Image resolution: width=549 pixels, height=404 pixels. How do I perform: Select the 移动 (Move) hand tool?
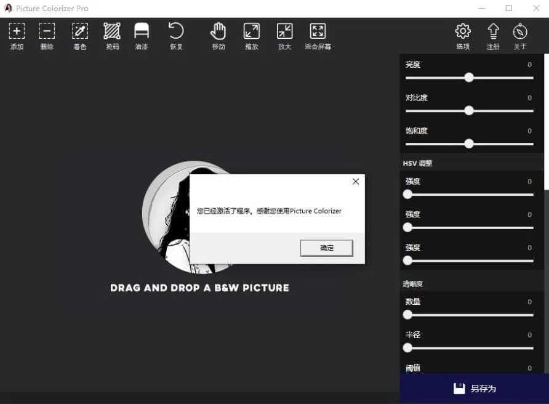click(218, 31)
